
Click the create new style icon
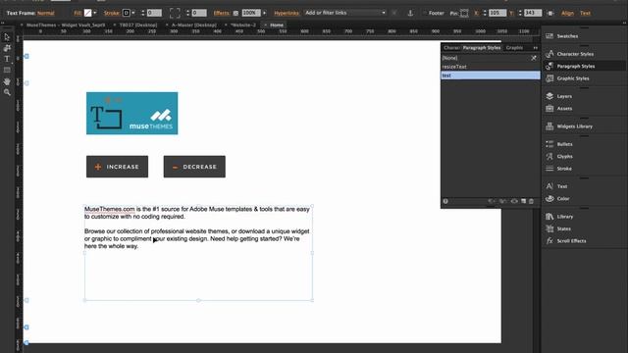click(x=523, y=201)
